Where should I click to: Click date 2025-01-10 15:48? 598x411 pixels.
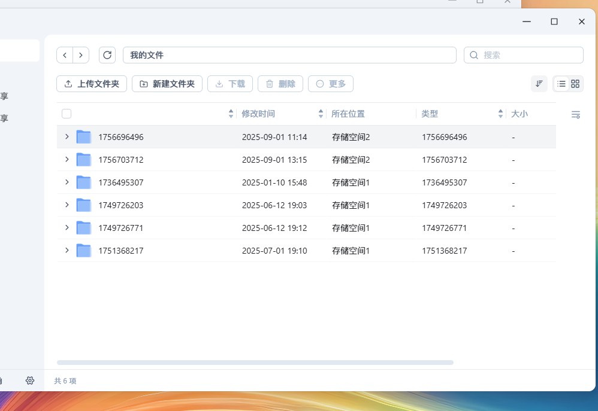274,183
